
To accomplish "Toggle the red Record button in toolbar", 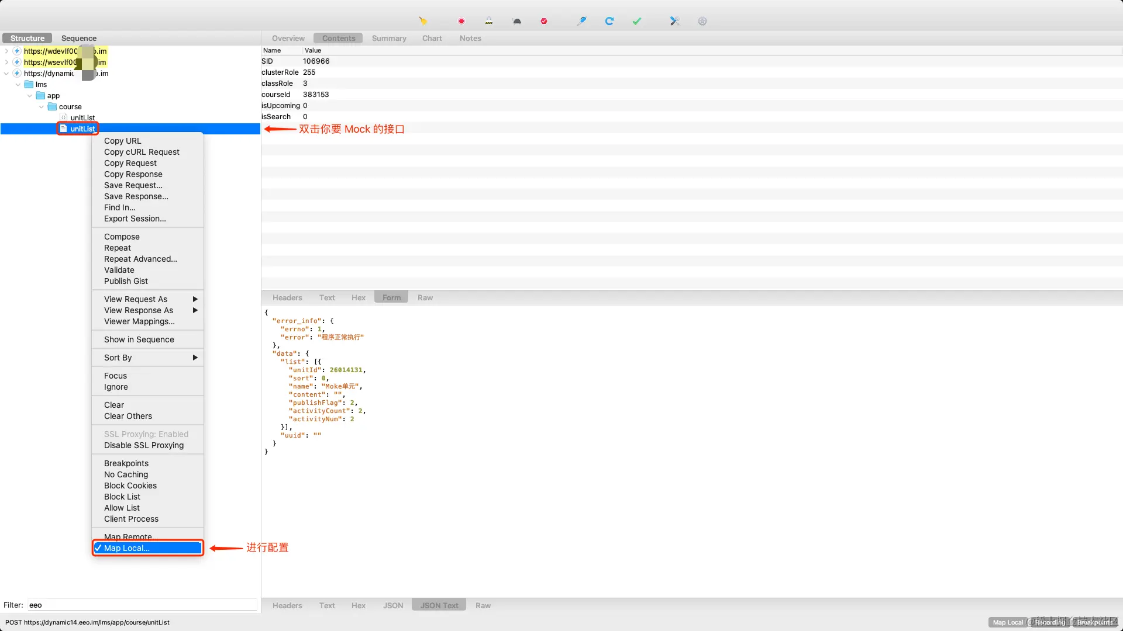I will (461, 21).
